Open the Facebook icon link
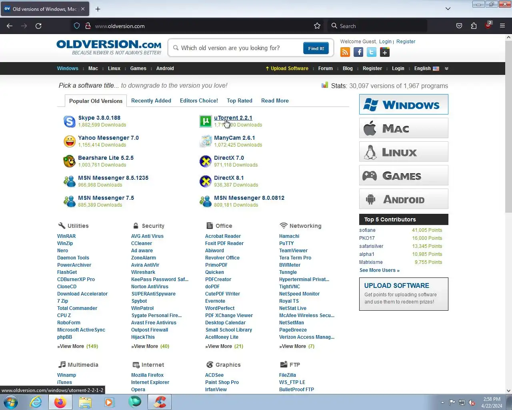The height and width of the screenshot is (410, 512). pos(358,52)
